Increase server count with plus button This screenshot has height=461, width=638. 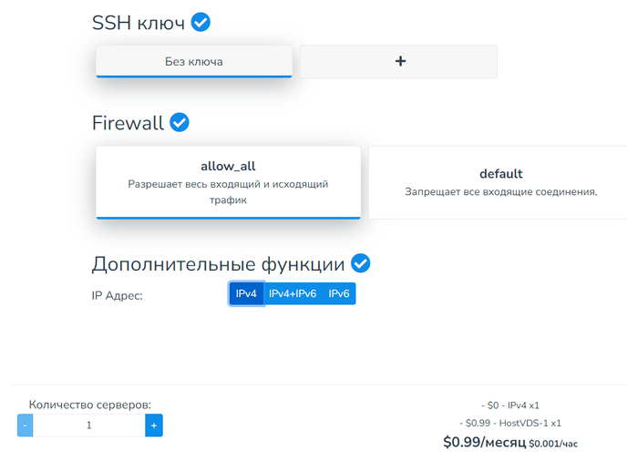(x=154, y=425)
